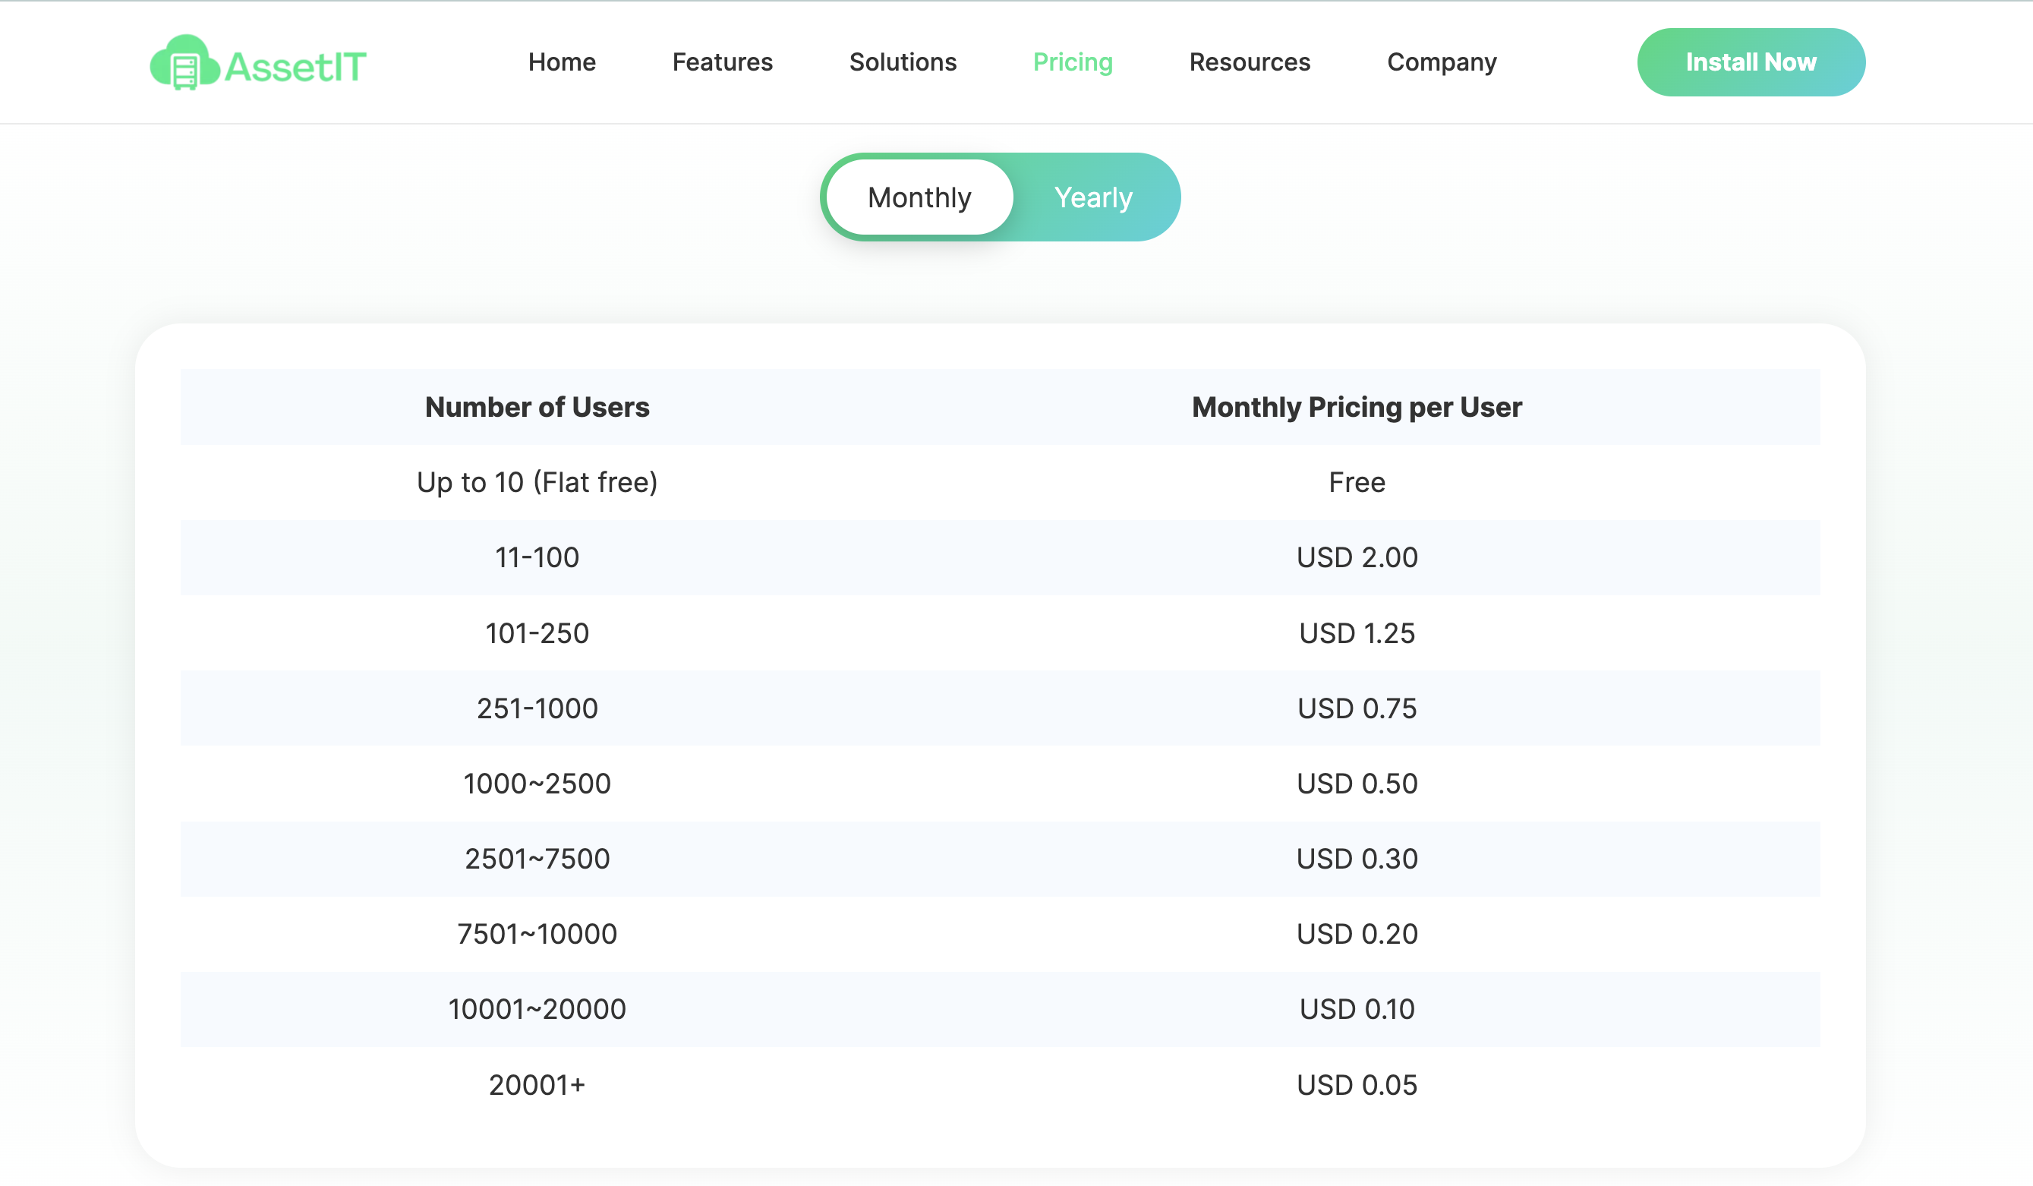Switch billing toggle to Yearly
This screenshot has width=2033, height=1186.
tap(1093, 197)
